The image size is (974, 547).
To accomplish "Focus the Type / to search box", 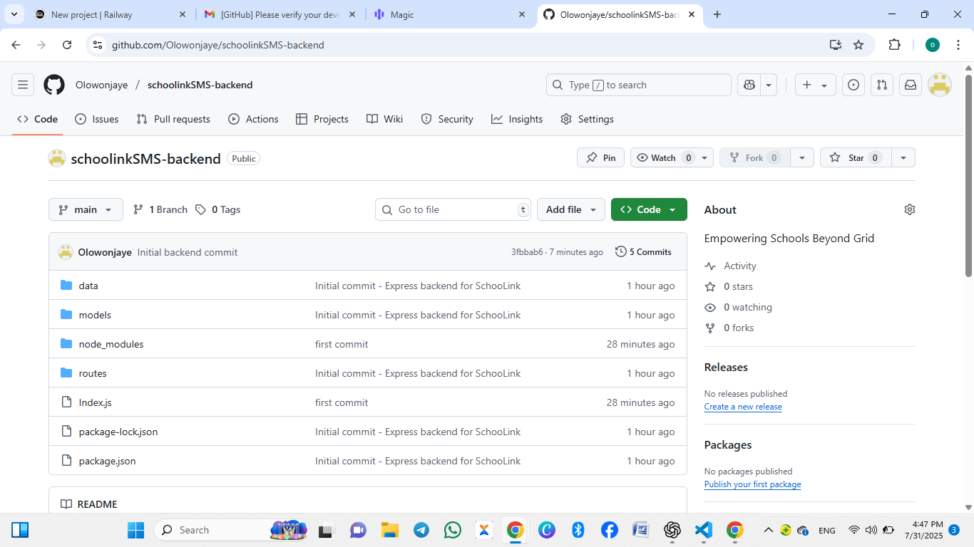I will click(639, 85).
